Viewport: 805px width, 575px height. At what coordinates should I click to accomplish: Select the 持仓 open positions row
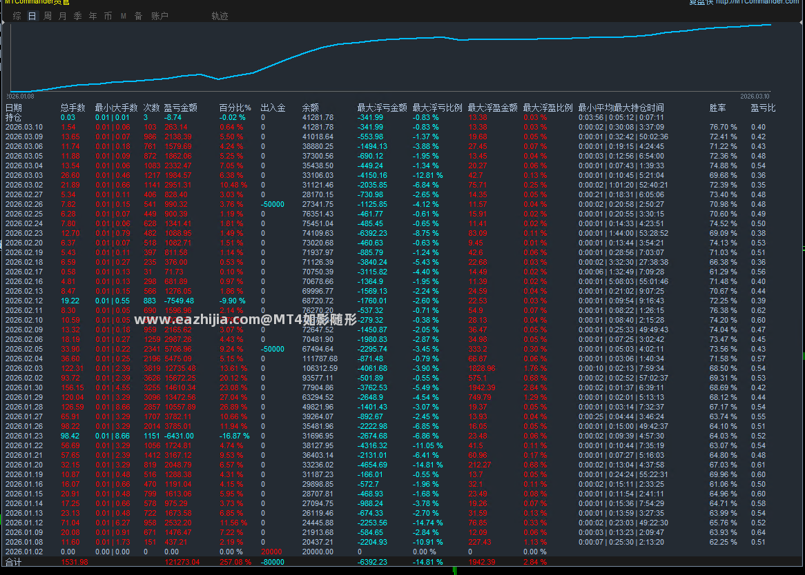400,117
